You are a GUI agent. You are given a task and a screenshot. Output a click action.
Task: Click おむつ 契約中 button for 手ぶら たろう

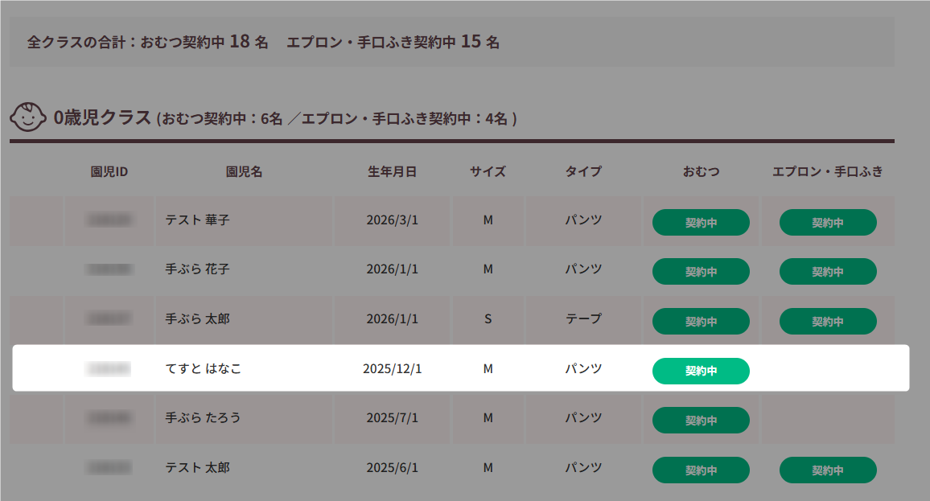pyautogui.click(x=701, y=421)
